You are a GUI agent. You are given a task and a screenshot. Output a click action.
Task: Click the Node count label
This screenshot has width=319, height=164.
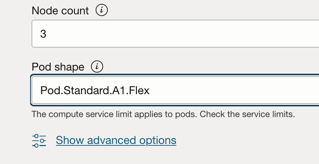60,11
